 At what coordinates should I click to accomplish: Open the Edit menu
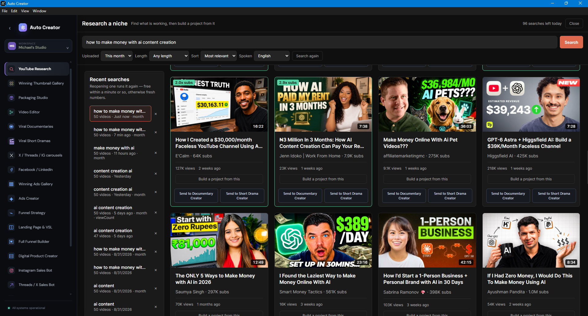14,11
